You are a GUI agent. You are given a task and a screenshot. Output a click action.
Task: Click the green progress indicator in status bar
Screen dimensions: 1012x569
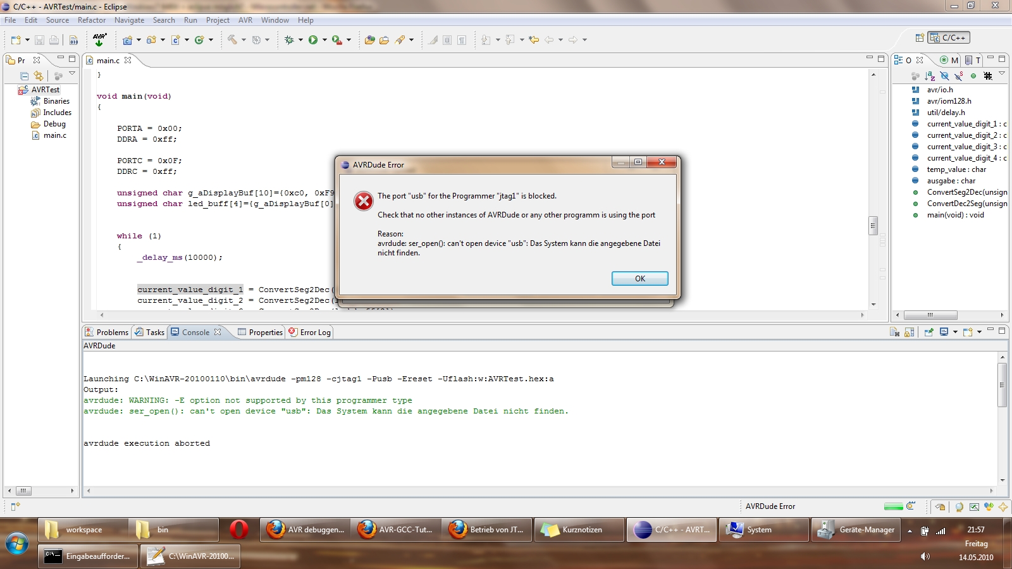pyautogui.click(x=893, y=506)
